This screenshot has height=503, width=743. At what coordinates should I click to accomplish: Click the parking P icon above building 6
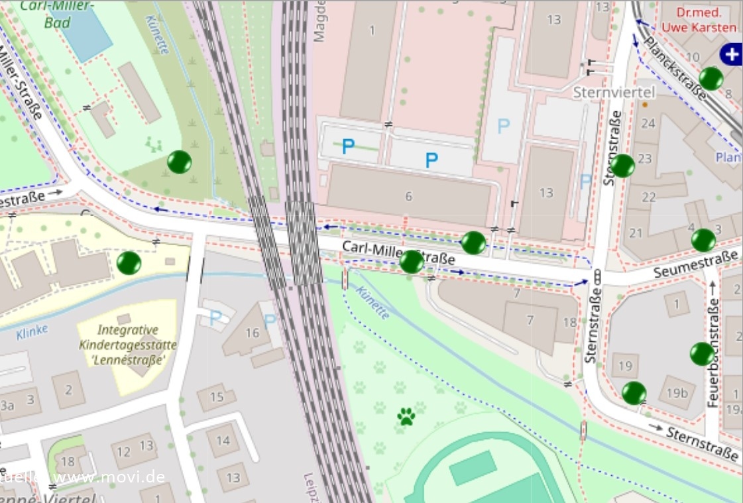(x=431, y=160)
